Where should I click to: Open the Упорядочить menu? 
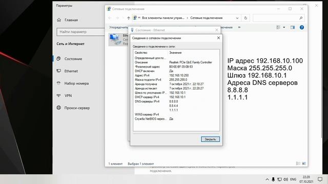118,27
